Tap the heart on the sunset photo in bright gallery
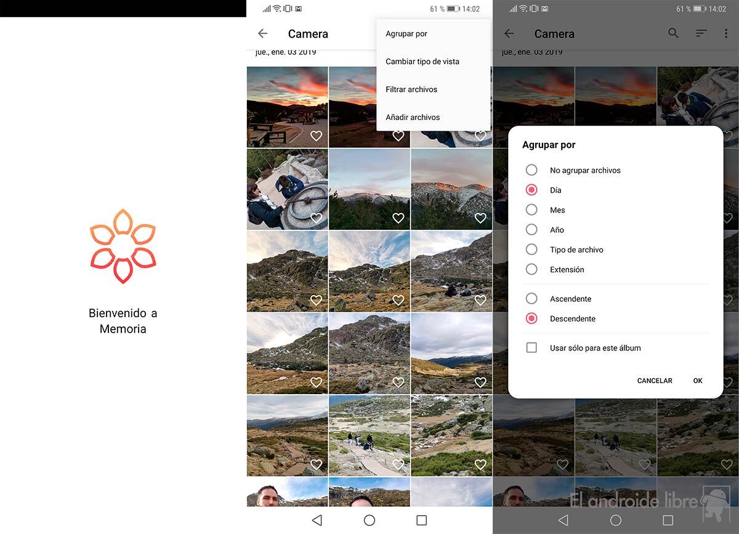 pos(316,136)
